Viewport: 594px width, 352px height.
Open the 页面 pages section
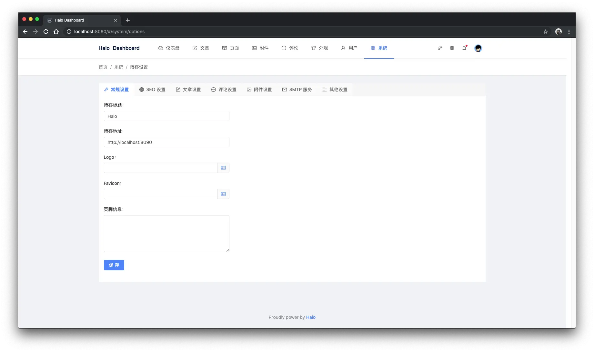pyautogui.click(x=230, y=48)
